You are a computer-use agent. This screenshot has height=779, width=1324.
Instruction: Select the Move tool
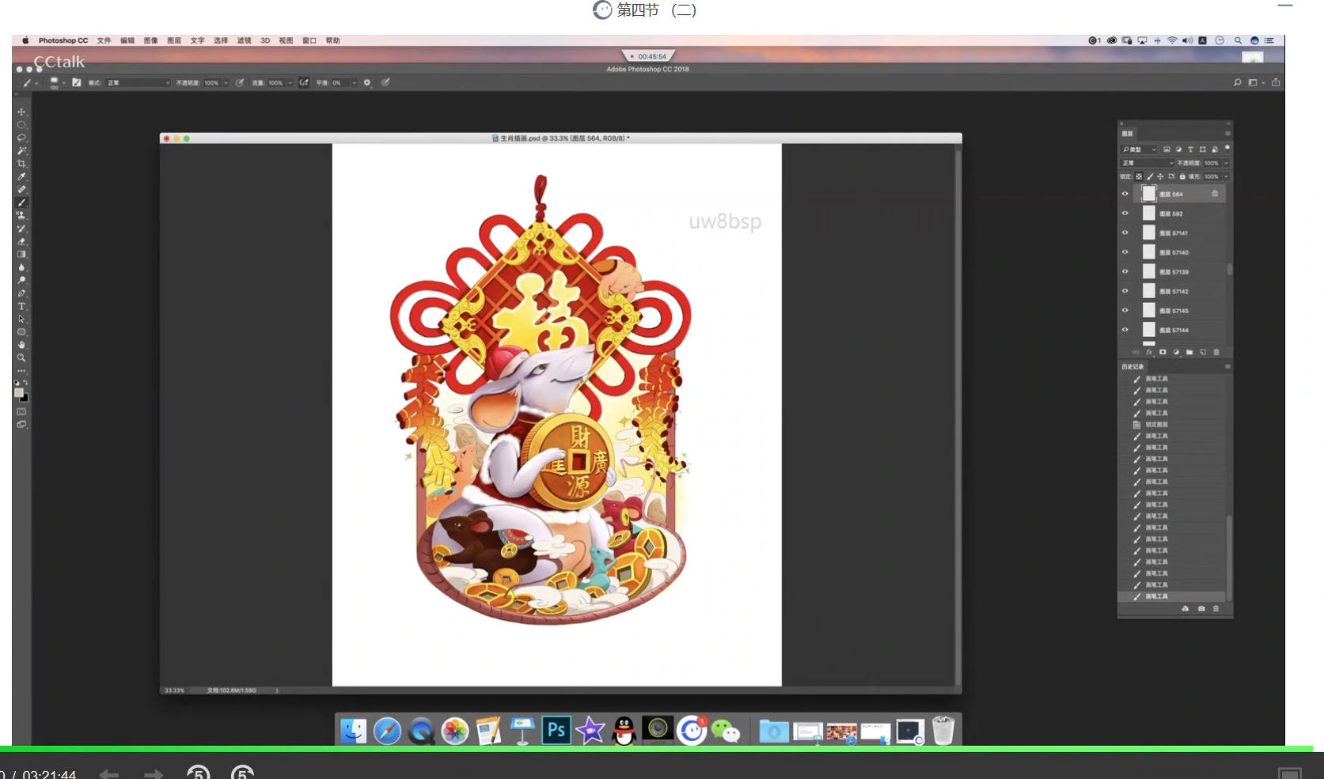click(x=21, y=112)
